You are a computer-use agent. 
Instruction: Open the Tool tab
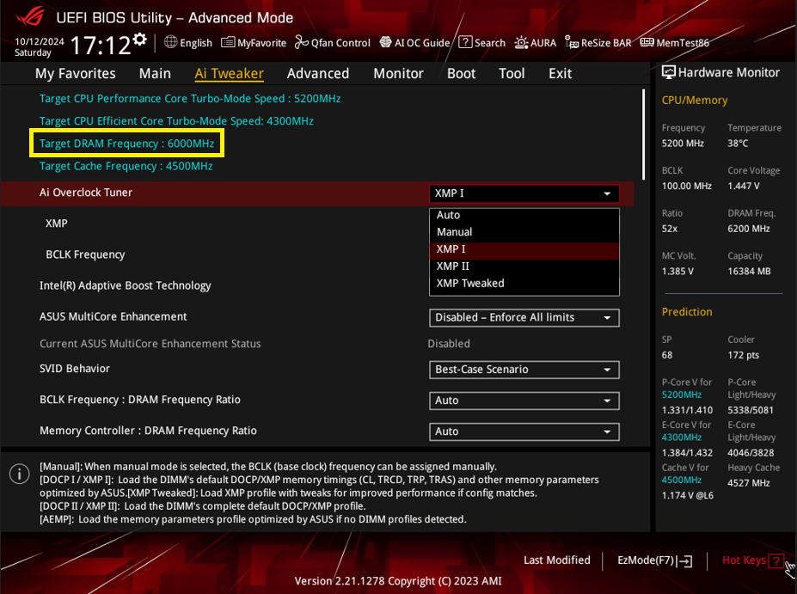click(x=512, y=74)
